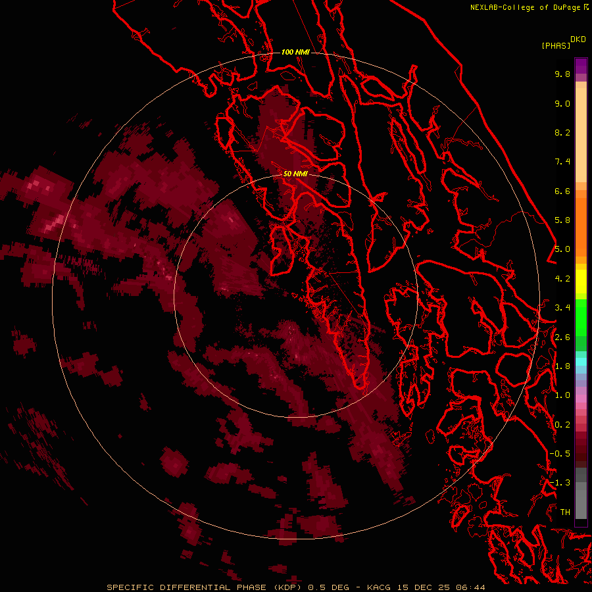Click the 9.0 value on the color scale

562,103
